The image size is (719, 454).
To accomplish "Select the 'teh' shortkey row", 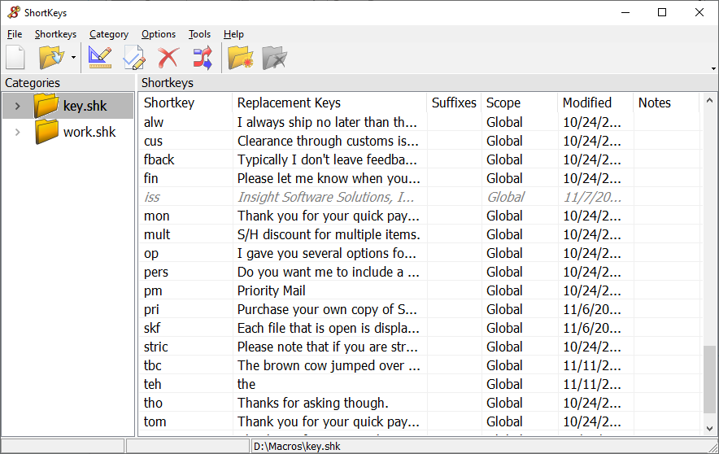I will click(420, 384).
